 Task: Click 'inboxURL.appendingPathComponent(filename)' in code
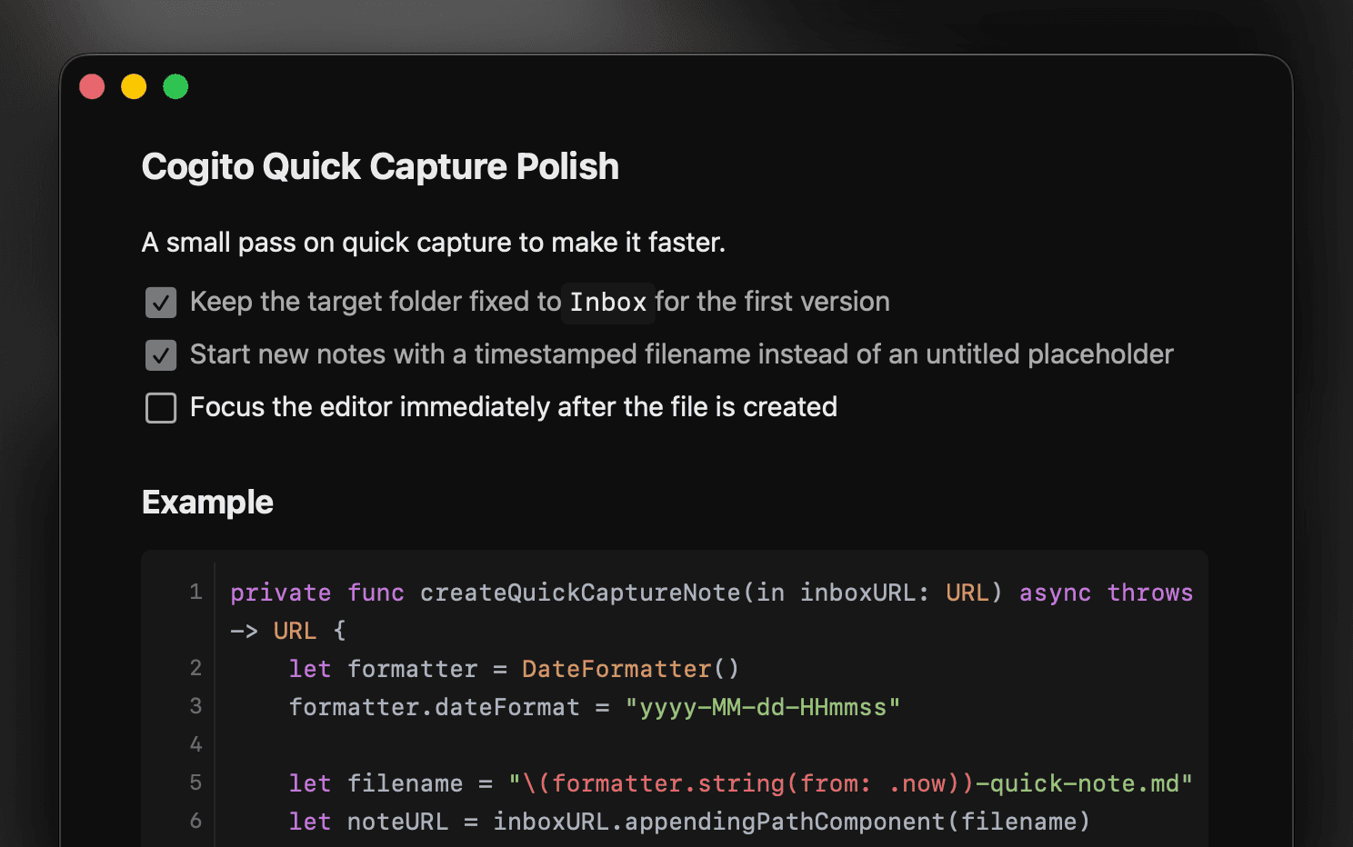coord(792,822)
